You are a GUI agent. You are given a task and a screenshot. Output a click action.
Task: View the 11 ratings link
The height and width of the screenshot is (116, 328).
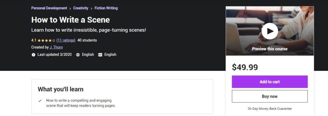point(66,40)
